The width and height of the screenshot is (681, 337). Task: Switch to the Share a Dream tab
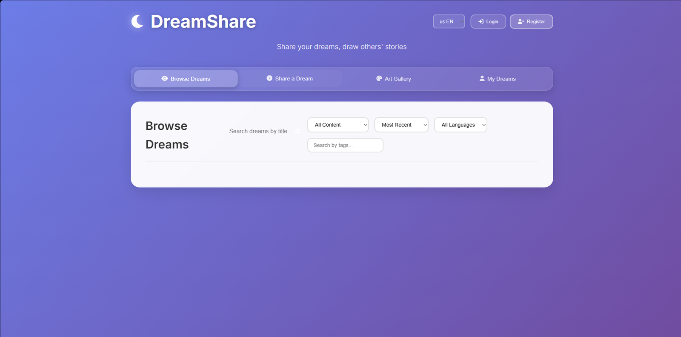tap(290, 79)
